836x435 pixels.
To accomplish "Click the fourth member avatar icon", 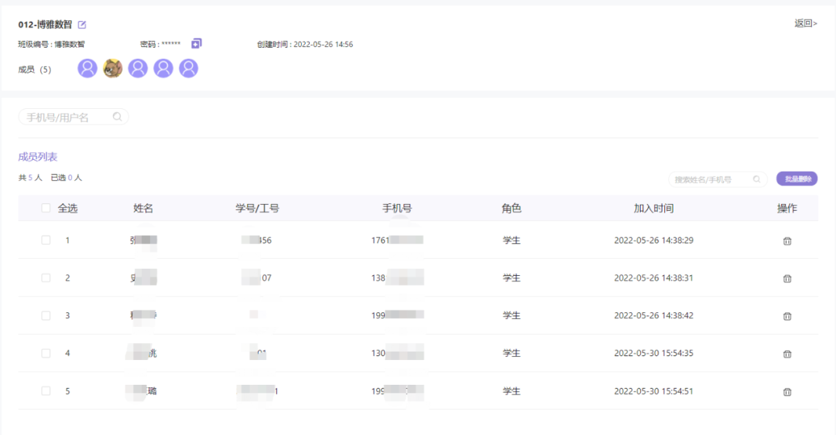I will 163,68.
